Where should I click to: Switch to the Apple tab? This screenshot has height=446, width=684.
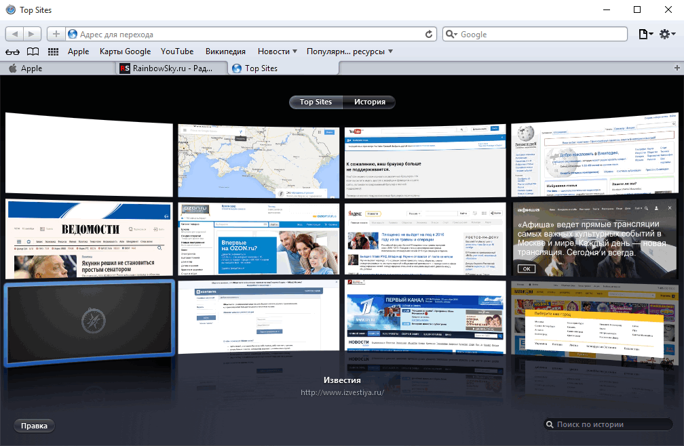point(58,68)
